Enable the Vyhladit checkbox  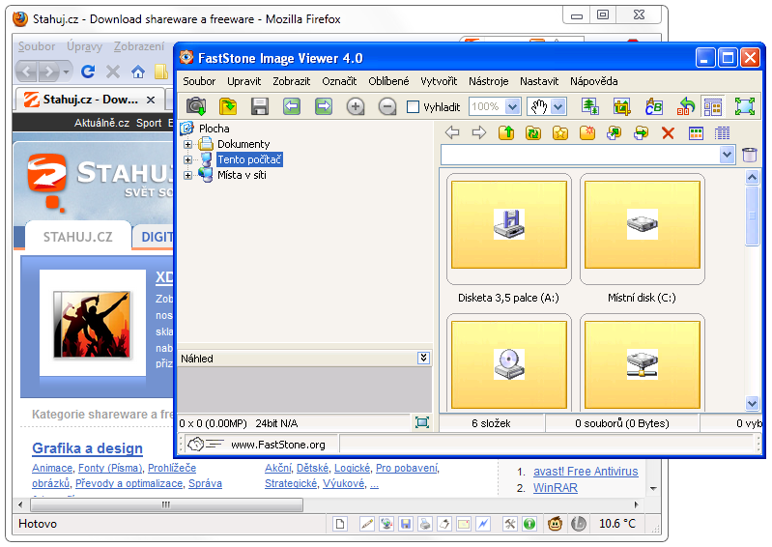pyautogui.click(x=414, y=107)
